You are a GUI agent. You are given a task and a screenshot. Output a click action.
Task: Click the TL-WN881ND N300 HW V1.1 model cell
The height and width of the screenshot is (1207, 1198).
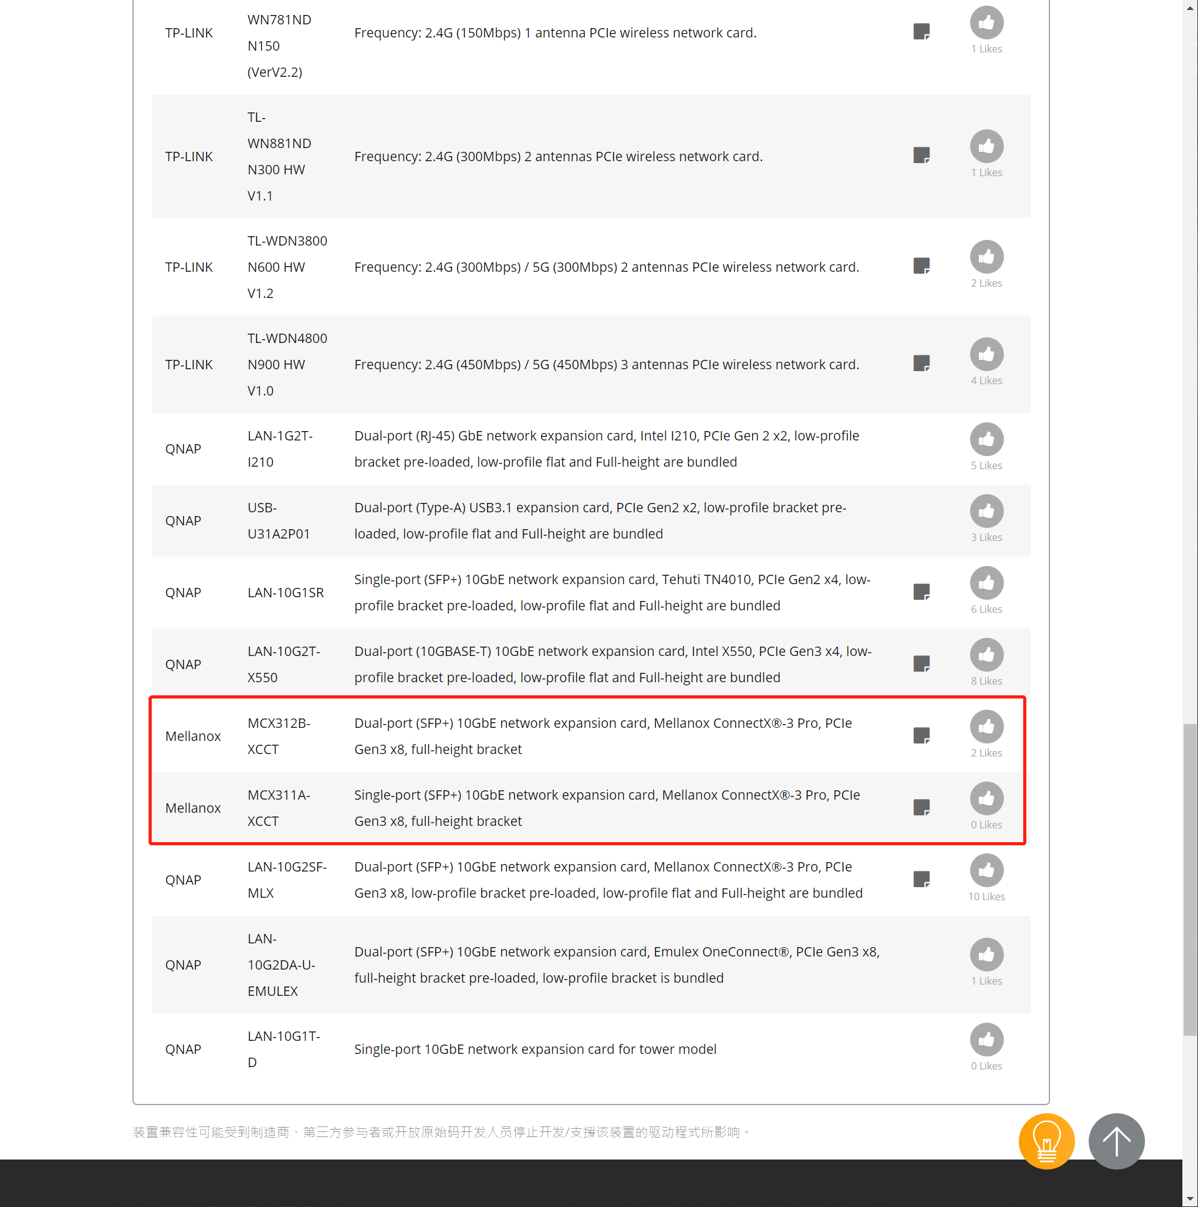[x=279, y=157]
